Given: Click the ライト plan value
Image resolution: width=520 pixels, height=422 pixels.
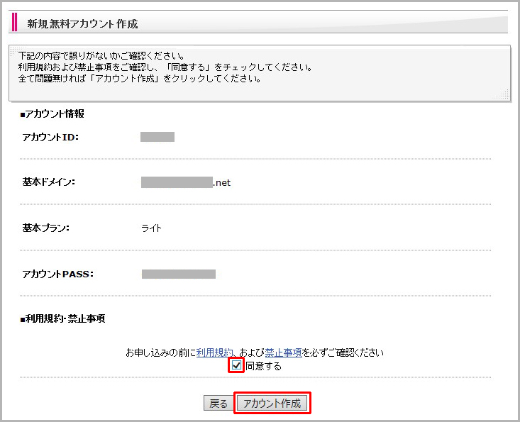Looking at the screenshot, I should pyautogui.click(x=152, y=228).
